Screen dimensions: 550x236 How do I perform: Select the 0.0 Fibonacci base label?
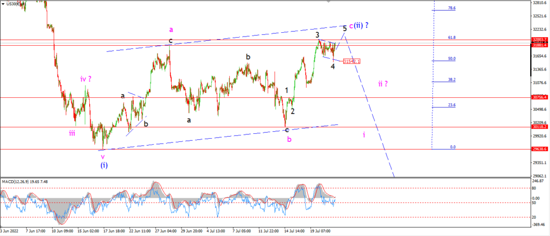453,147
